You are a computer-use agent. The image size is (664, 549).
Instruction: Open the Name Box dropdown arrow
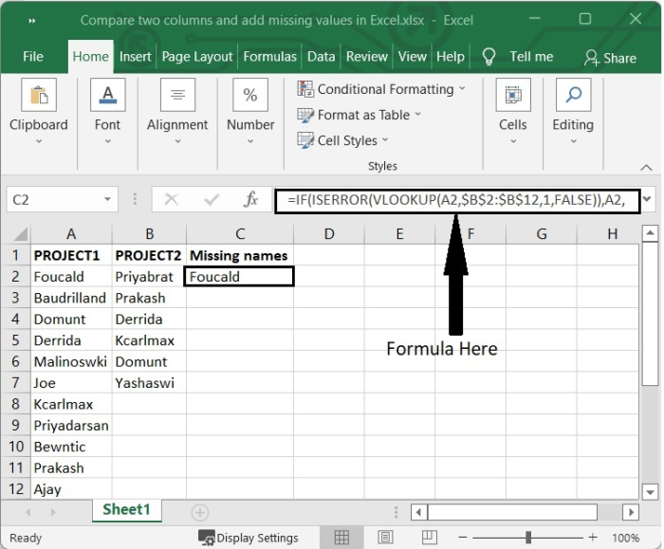coord(107,200)
